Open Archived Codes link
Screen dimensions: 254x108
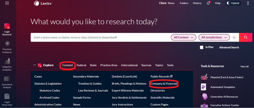[x=49, y=98]
